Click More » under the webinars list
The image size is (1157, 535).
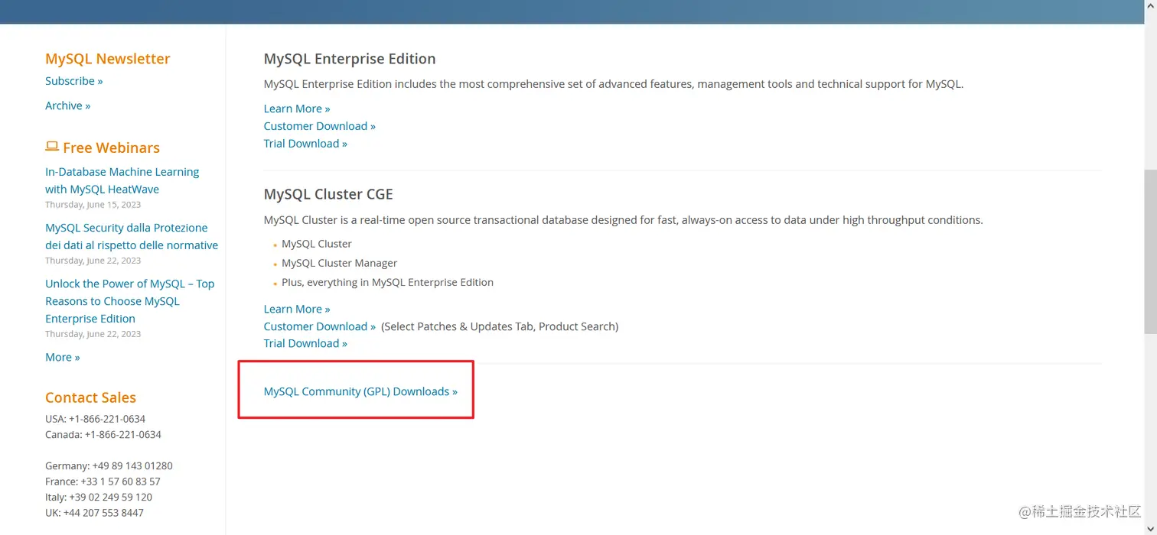(62, 357)
